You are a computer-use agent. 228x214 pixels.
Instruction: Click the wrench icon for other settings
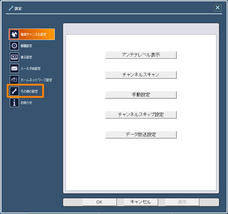pyautogui.click(x=14, y=91)
